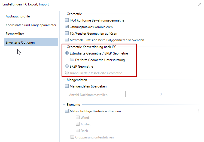Close the Einstellungen IFC Export dialog
The width and height of the screenshot is (204, 142).
[200, 4]
